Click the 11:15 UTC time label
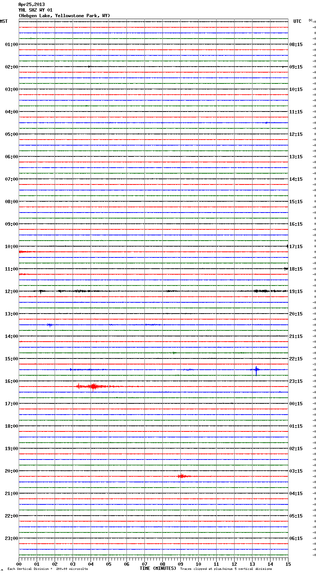Image resolution: width=318 pixels, height=574 pixels. 296,112
